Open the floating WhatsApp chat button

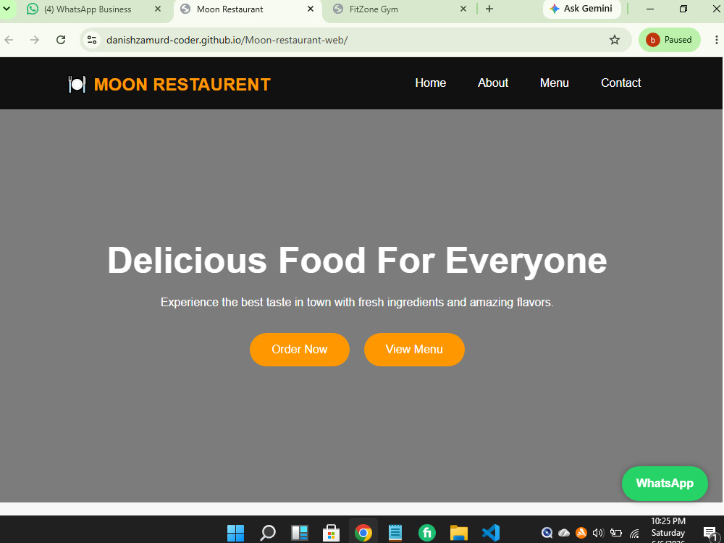[x=665, y=484]
